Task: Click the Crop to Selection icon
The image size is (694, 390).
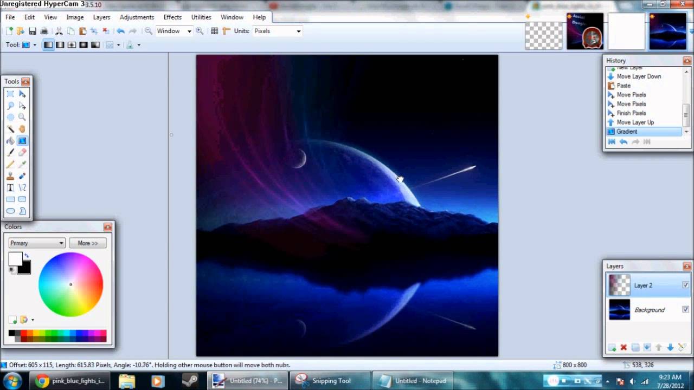Action: pyautogui.click(x=94, y=31)
